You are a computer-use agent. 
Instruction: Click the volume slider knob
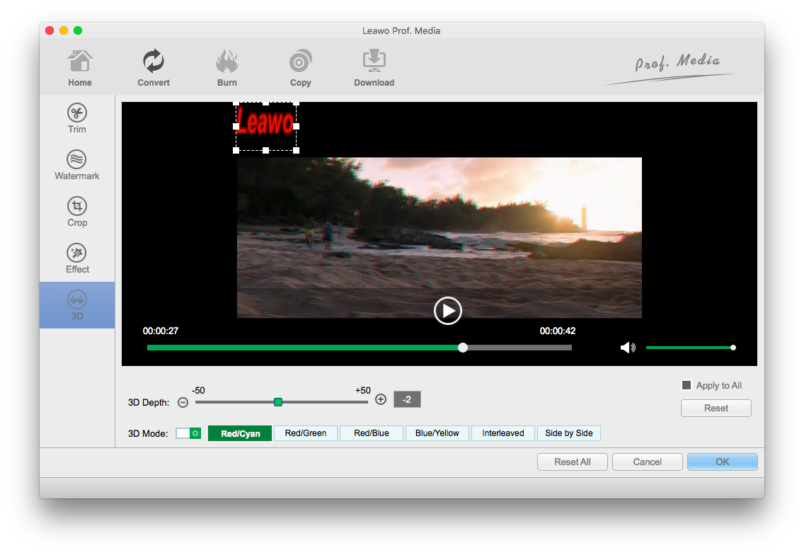(733, 348)
